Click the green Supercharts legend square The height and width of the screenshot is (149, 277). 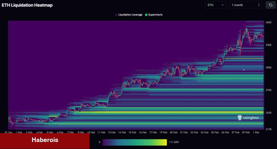point(146,15)
